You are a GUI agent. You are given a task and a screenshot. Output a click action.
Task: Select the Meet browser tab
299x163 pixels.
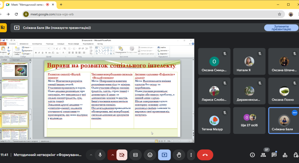pos(30,5)
